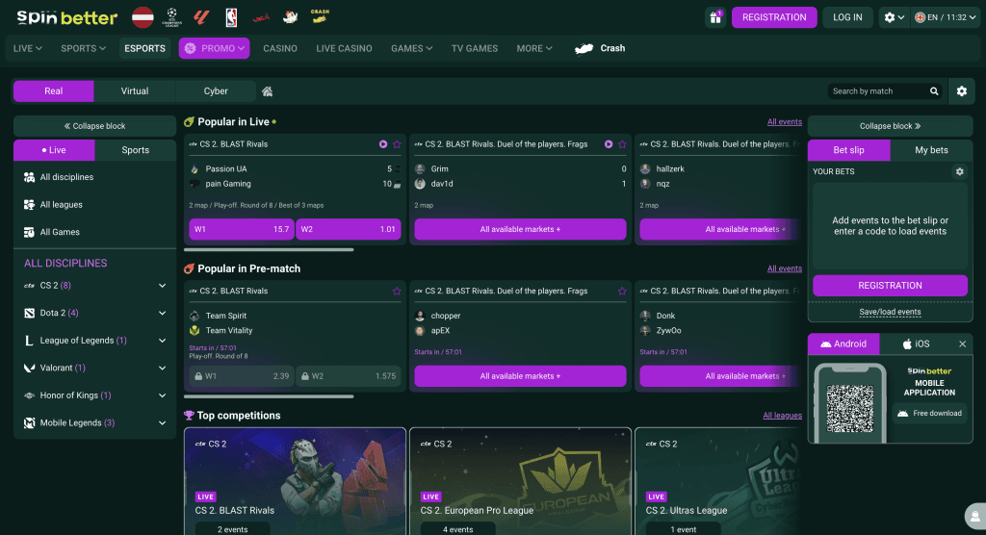Bet on W1 odds 15.7
The width and height of the screenshot is (986, 535).
tap(242, 229)
